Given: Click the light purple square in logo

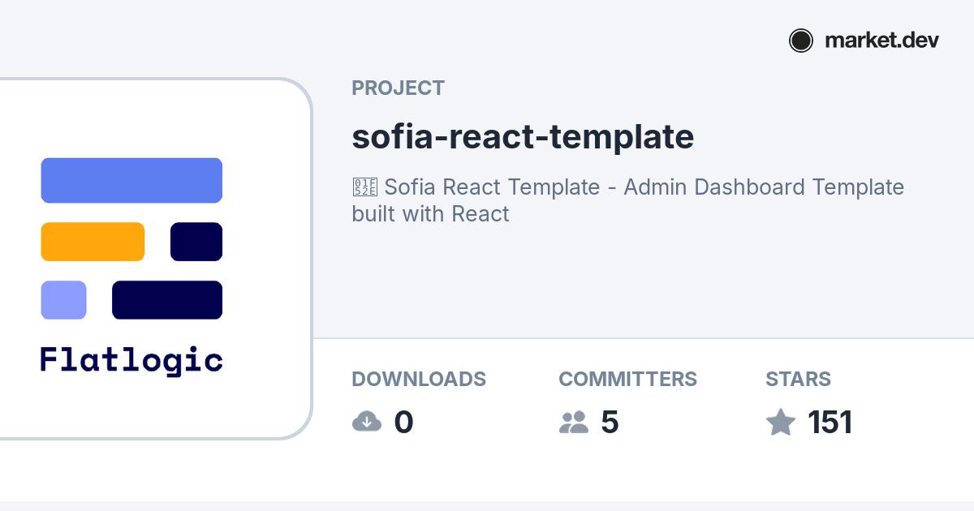Looking at the screenshot, I should (x=63, y=300).
